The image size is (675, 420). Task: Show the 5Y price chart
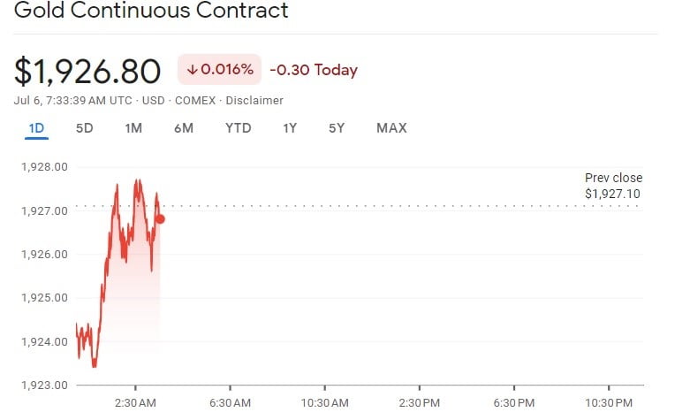pyautogui.click(x=337, y=128)
